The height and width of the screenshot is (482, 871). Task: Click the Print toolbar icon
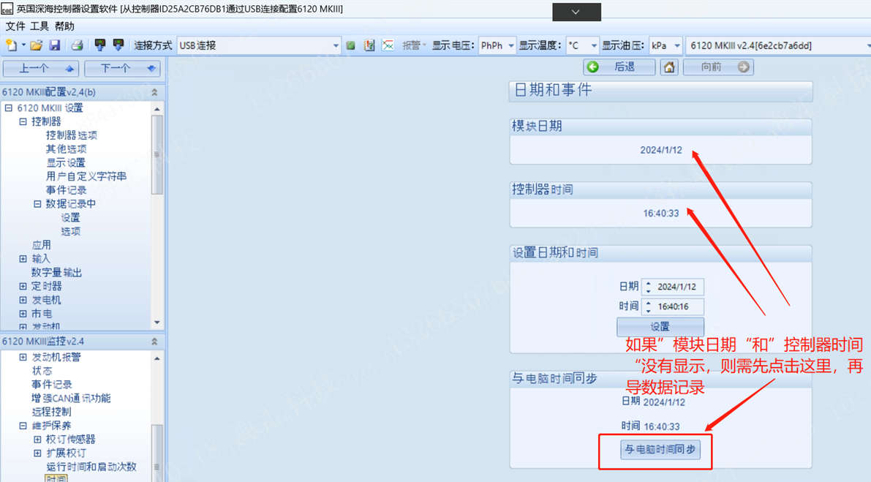(78, 45)
